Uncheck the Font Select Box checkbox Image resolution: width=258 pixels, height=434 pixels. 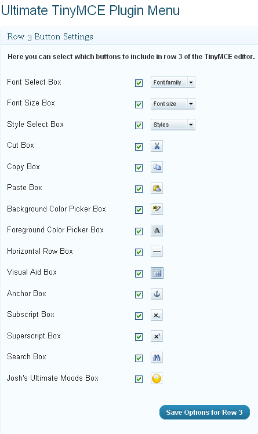pos(139,83)
